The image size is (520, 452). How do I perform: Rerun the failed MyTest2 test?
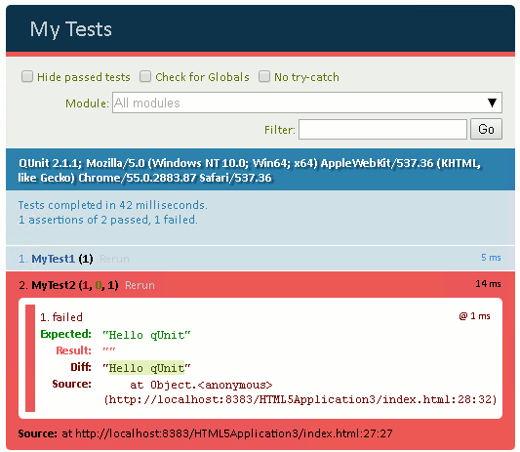point(140,285)
